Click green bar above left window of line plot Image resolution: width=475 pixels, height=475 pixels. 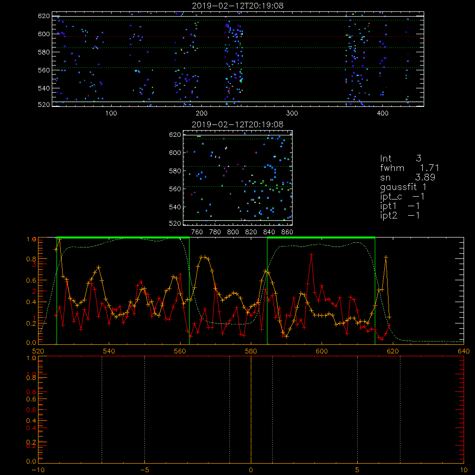click(x=123, y=238)
